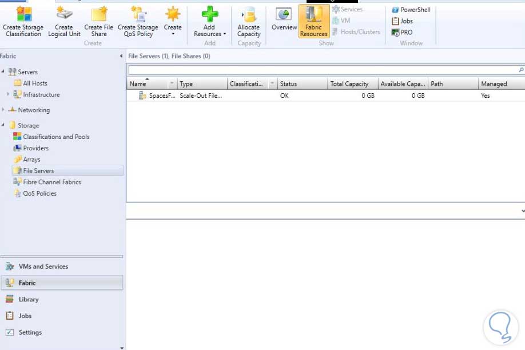Screen dimensions: 525x350
Task: Sort by the Name column header
Action: tap(148, 83)
